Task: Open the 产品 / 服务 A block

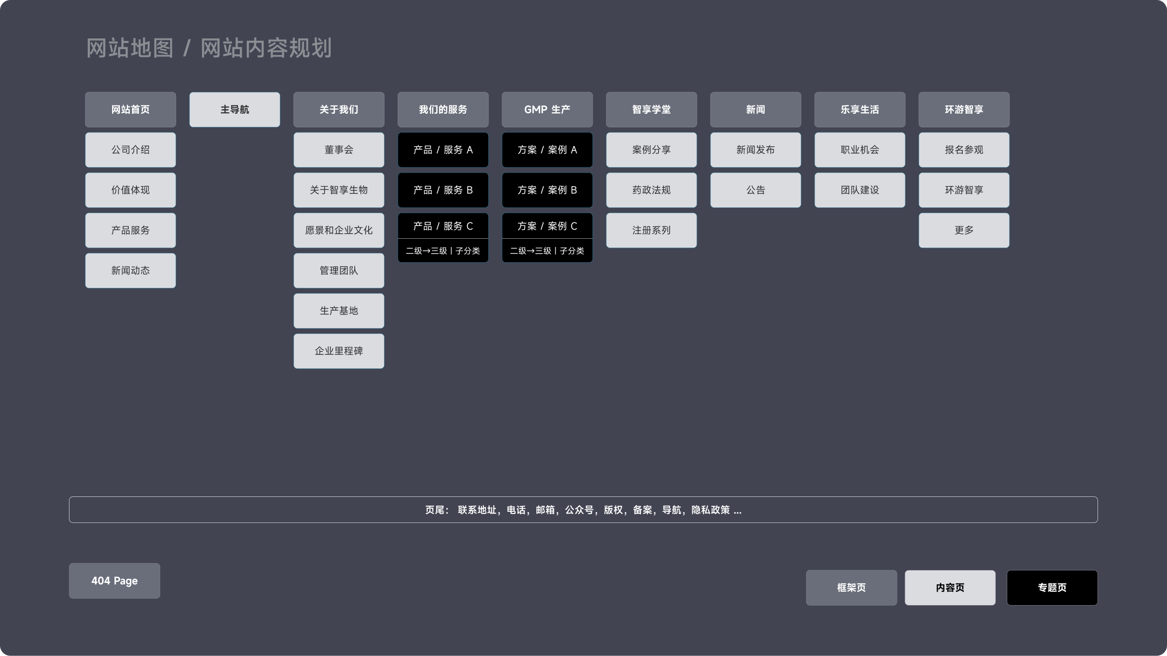Action: click(x=443, y=150)
